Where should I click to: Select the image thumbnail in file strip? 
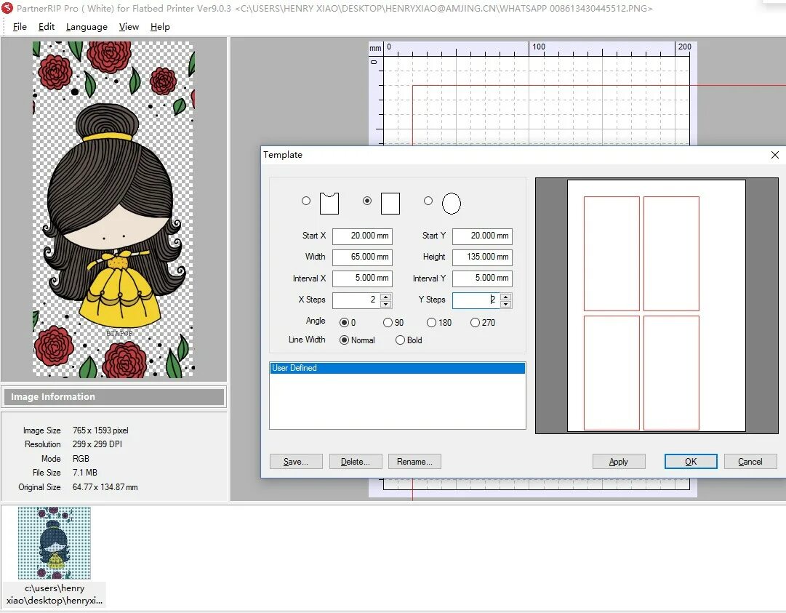54,542
